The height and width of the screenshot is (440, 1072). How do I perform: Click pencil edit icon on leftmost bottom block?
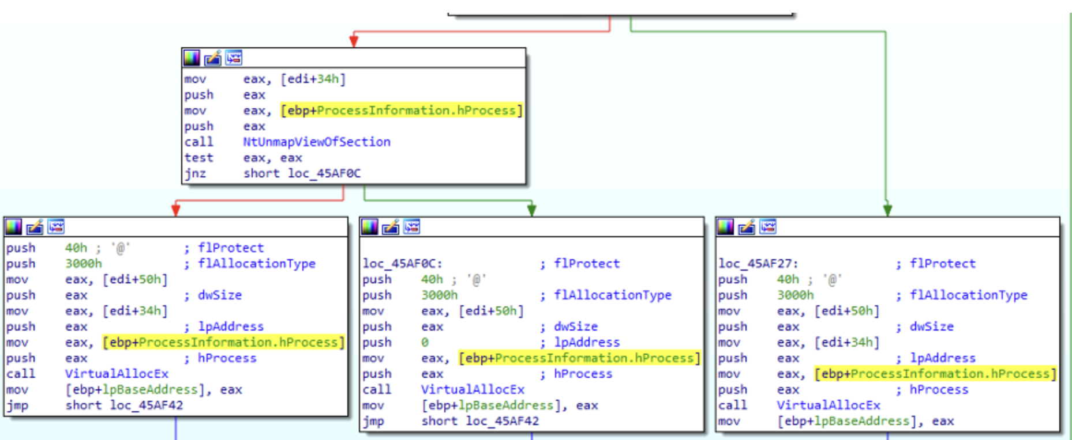(35, 227)
